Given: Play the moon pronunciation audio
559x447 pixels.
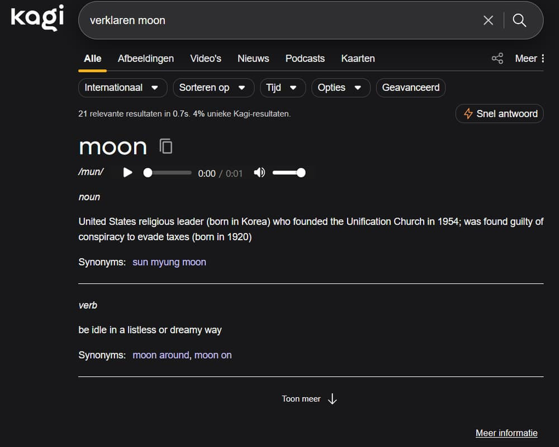Looking at the screenshot, I should [128, 173].
